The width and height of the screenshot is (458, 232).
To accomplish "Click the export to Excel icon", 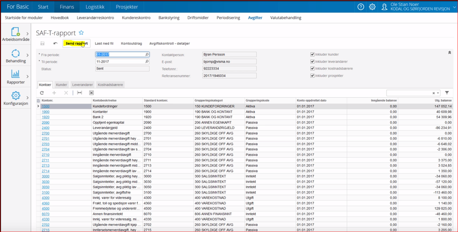I will click(91, 93).
